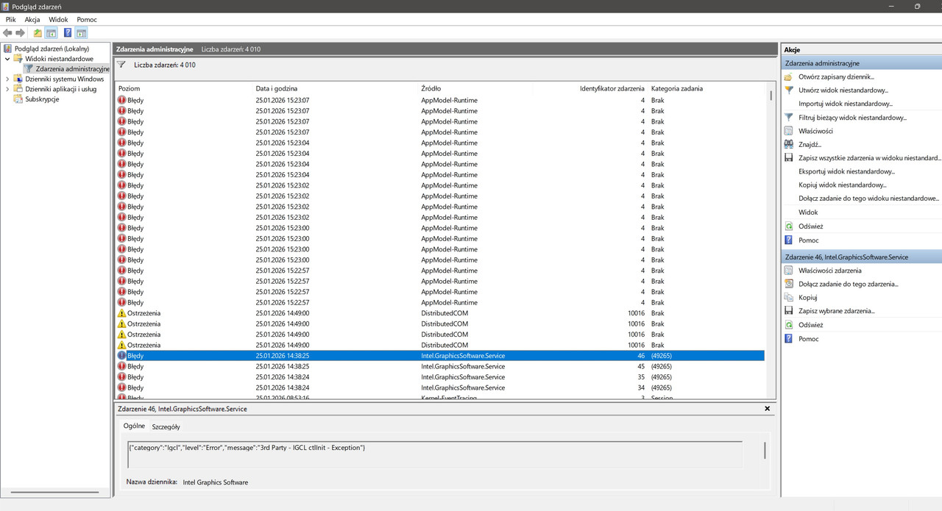Toggle the action pane show/hide toolbar icon
This screenshot has height=511, width=942.
pyautogui.click(x=81, y=33)
